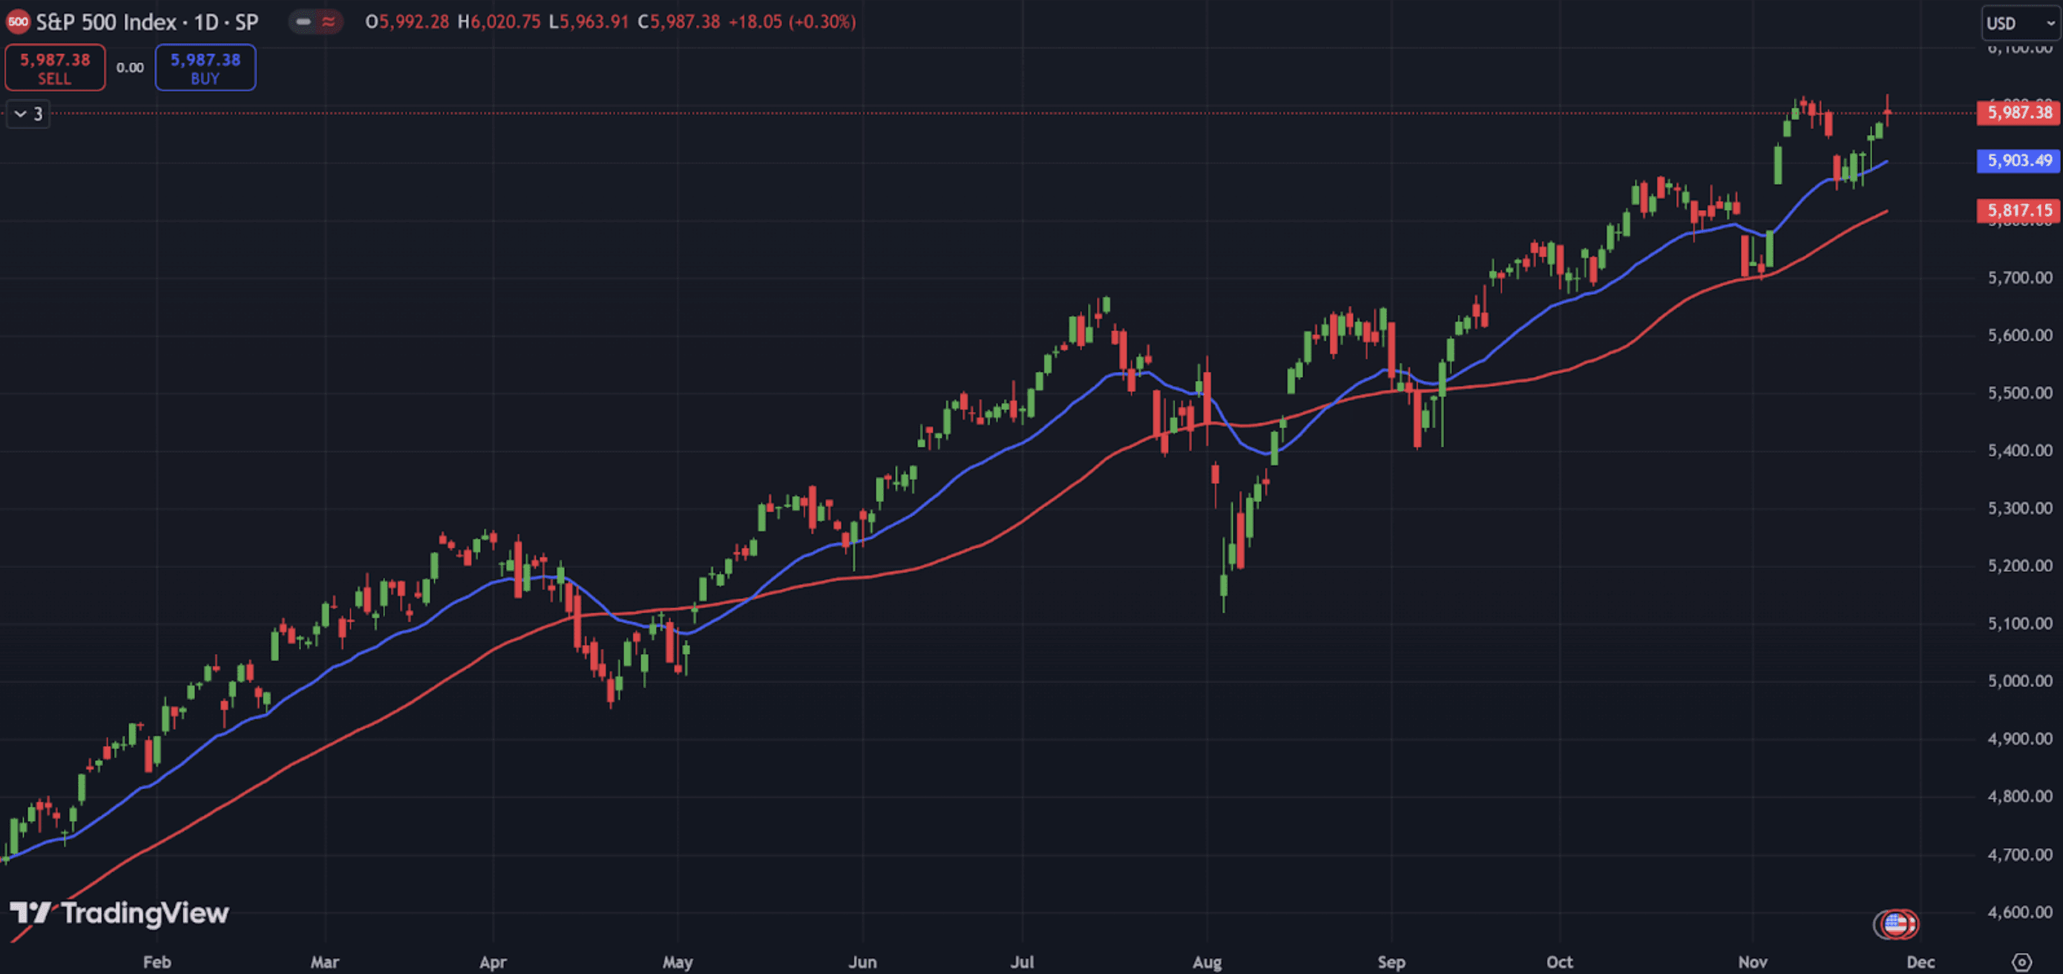Click the grey dash market status icon
This screenshot has height=974, width=2063.
[304, 22]
